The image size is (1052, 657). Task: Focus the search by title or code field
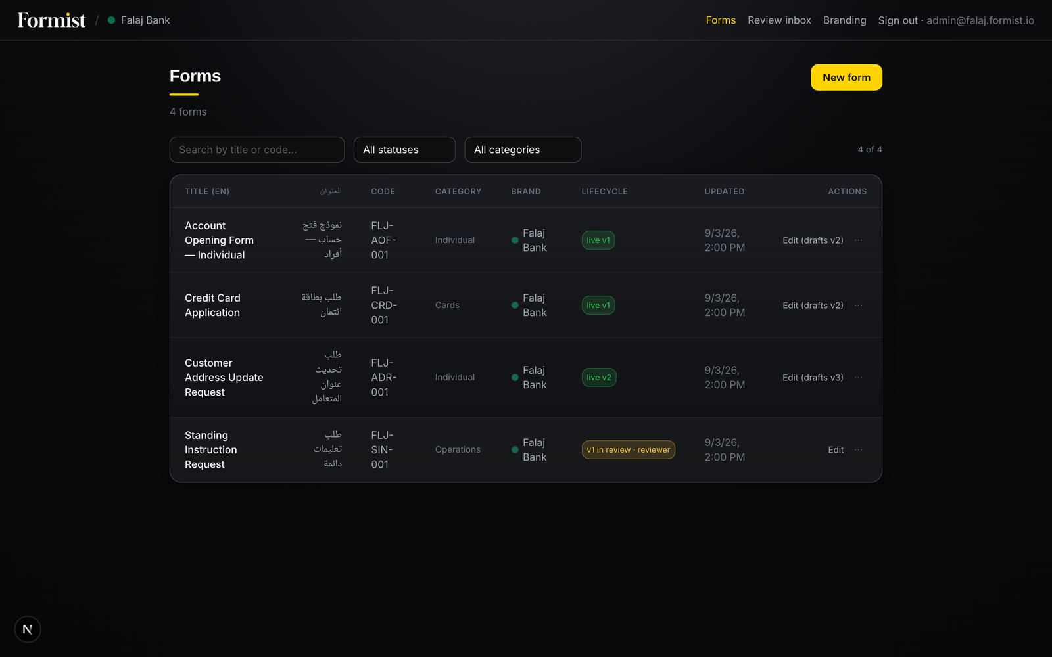[x=257, y=150]
